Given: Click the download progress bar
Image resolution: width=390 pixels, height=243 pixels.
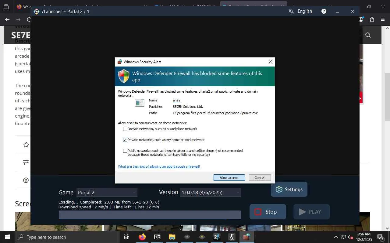Looking at the screenshot, I should point(150,215).
